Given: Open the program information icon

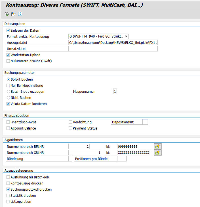Looking at the screenshot, I should coord(20,14).
